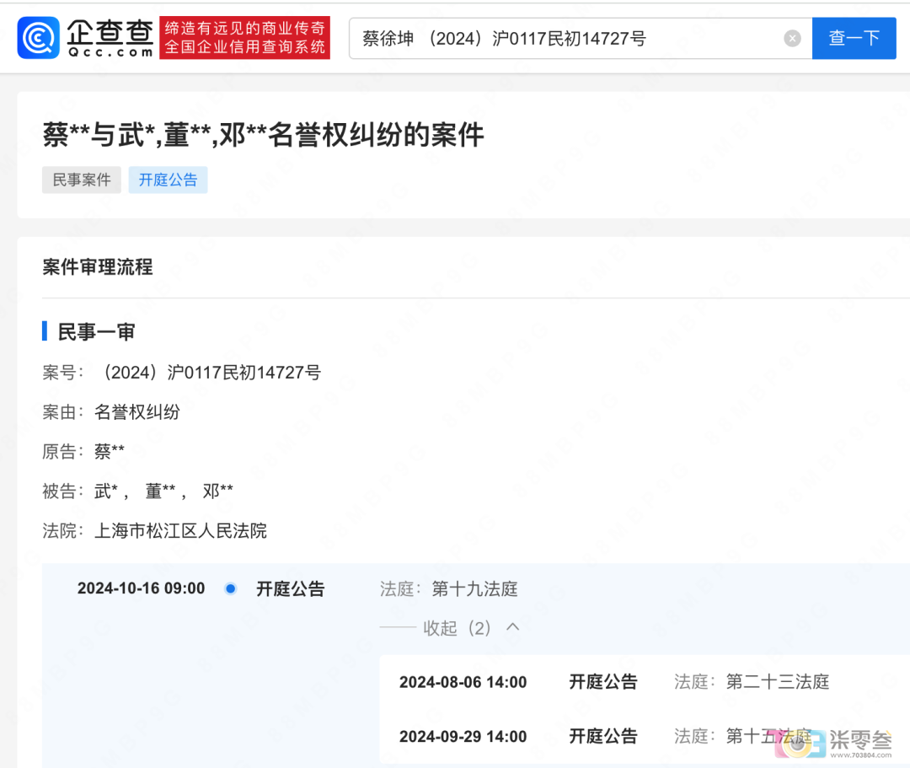Click the chevron arrow next to 收起
Image resolution: width=910 pixels, height=768 pixels.
point(512,627)
